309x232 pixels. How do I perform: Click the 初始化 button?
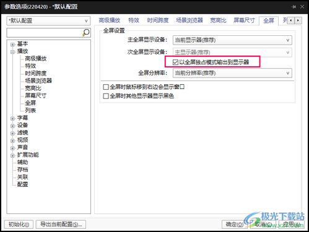click(x=19, y=225)
